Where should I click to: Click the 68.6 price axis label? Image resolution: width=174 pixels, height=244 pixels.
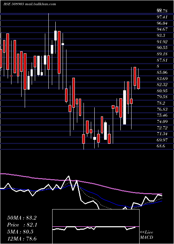(x=161, y=146)
